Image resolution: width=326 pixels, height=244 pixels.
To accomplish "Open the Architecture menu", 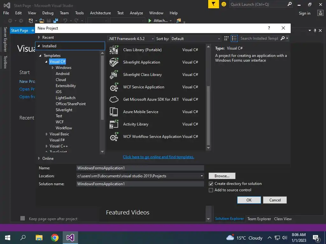I will coord(100,13).
